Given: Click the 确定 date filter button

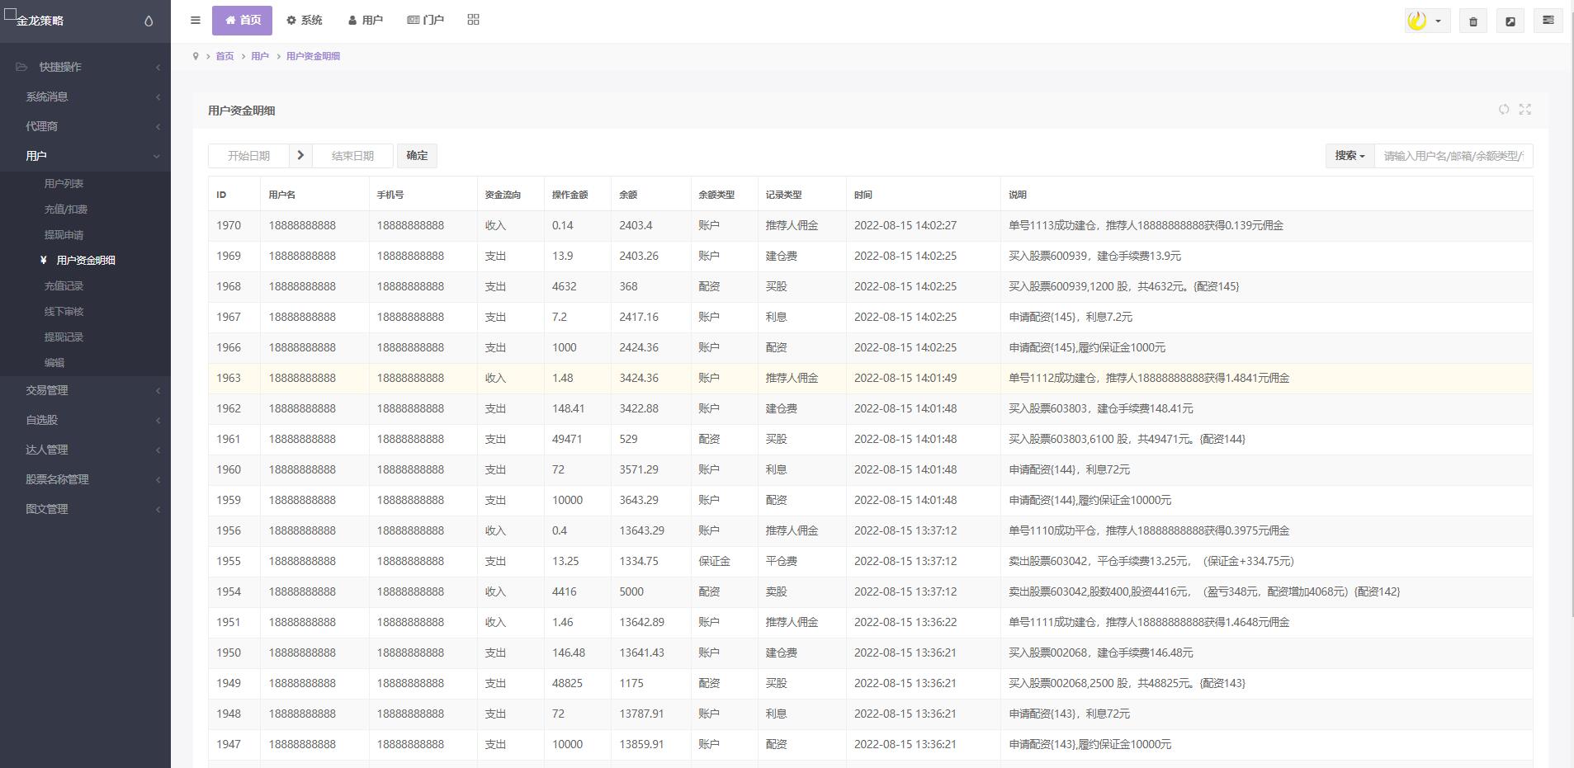Looking at the screenshot, I should tap(417, 156).
